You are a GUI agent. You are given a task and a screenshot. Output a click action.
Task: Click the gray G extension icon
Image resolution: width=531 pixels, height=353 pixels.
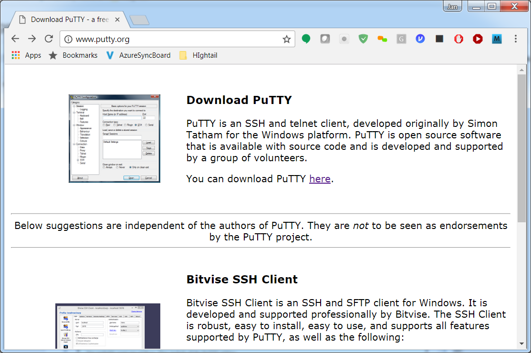coord(401,39)
